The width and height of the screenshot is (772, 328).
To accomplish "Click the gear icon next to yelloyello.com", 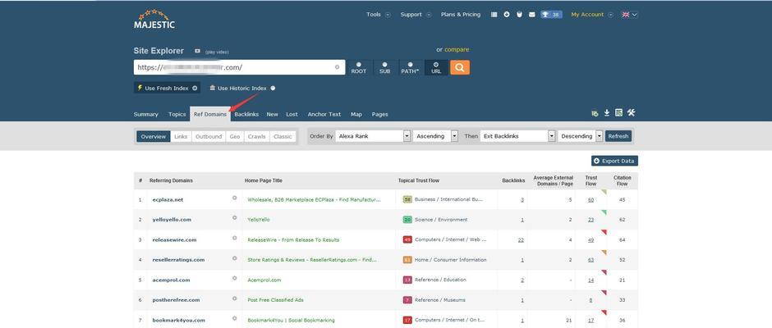I will (234, 217).
